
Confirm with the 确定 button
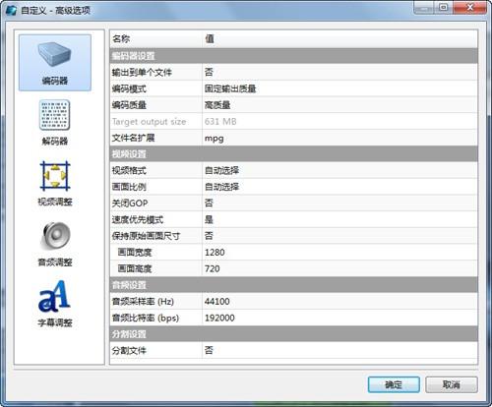[394, 384]
